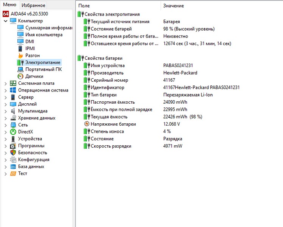The width and height of the screenshot is (283, 227).
Task: Click the Напряжение батареи voltage icon
Action: pos(87,124)
